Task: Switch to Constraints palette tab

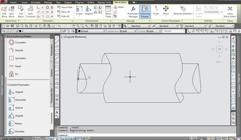Action: point(52,118)
